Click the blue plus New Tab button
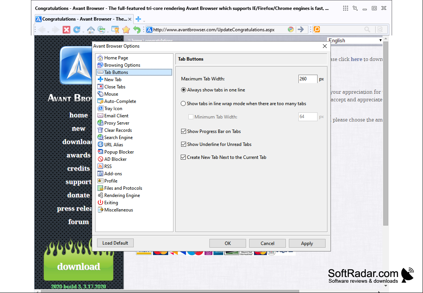The height and width of the screenshot is (293, 423). [x=138, y=19]
